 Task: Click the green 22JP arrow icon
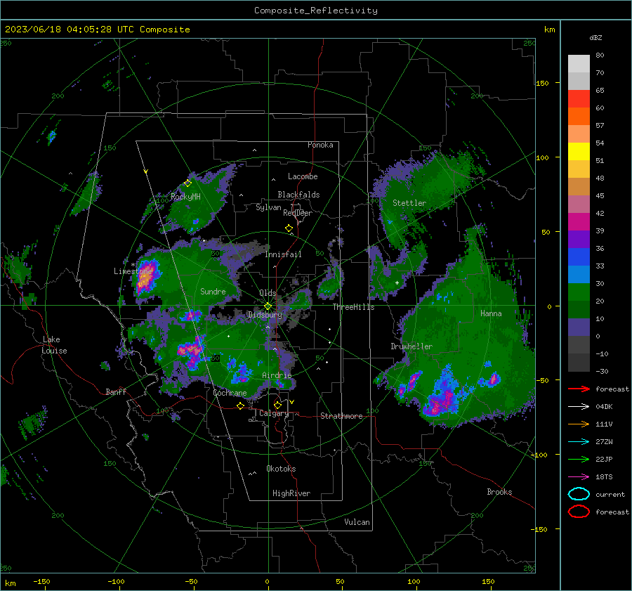[x=579, y=459]
